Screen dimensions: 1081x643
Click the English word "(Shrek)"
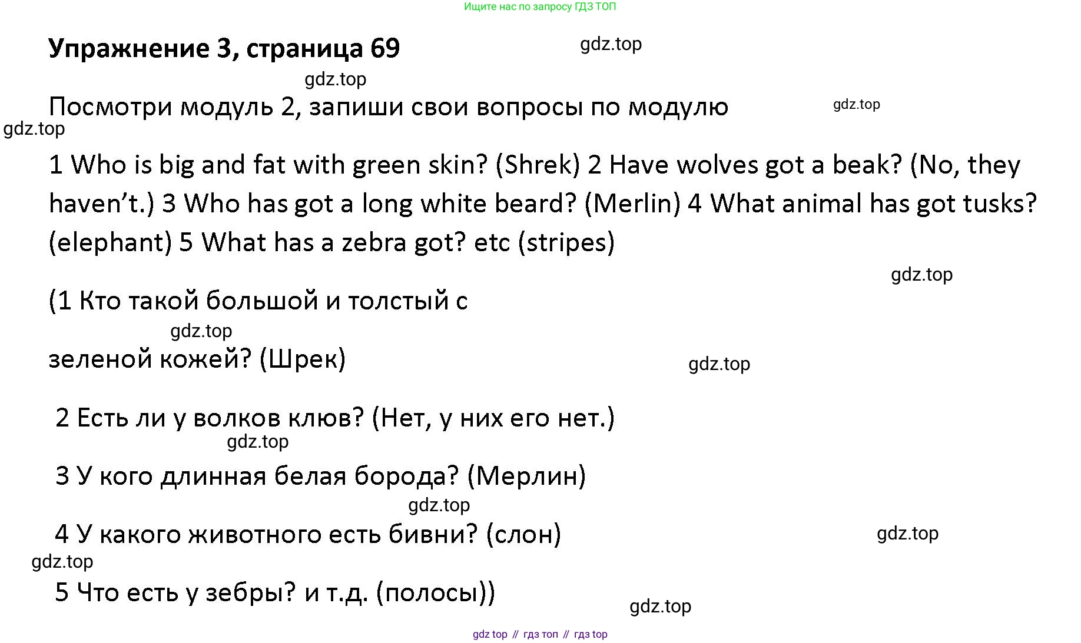(x=538, y=165)
